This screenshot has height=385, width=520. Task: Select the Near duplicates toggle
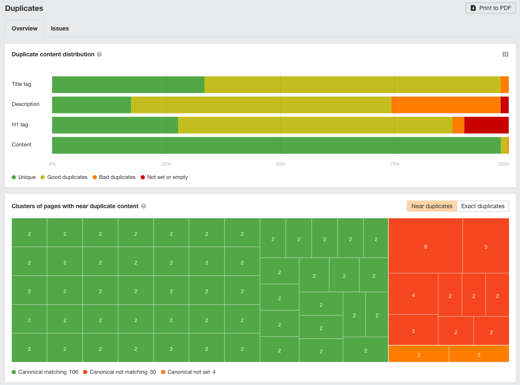432,206
